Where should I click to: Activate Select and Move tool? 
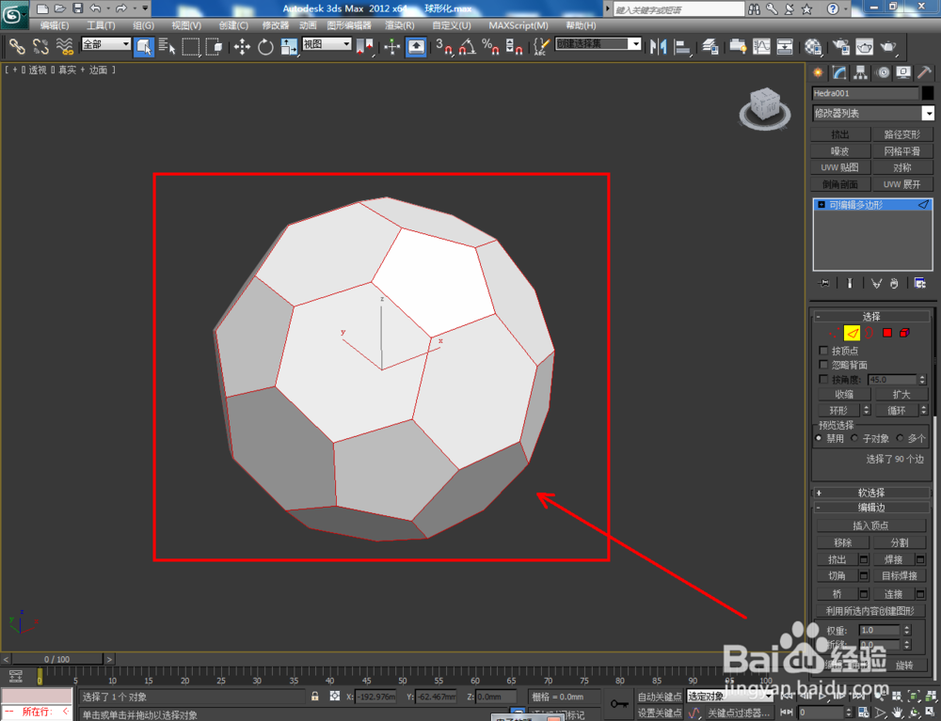[x=242, y=46]
